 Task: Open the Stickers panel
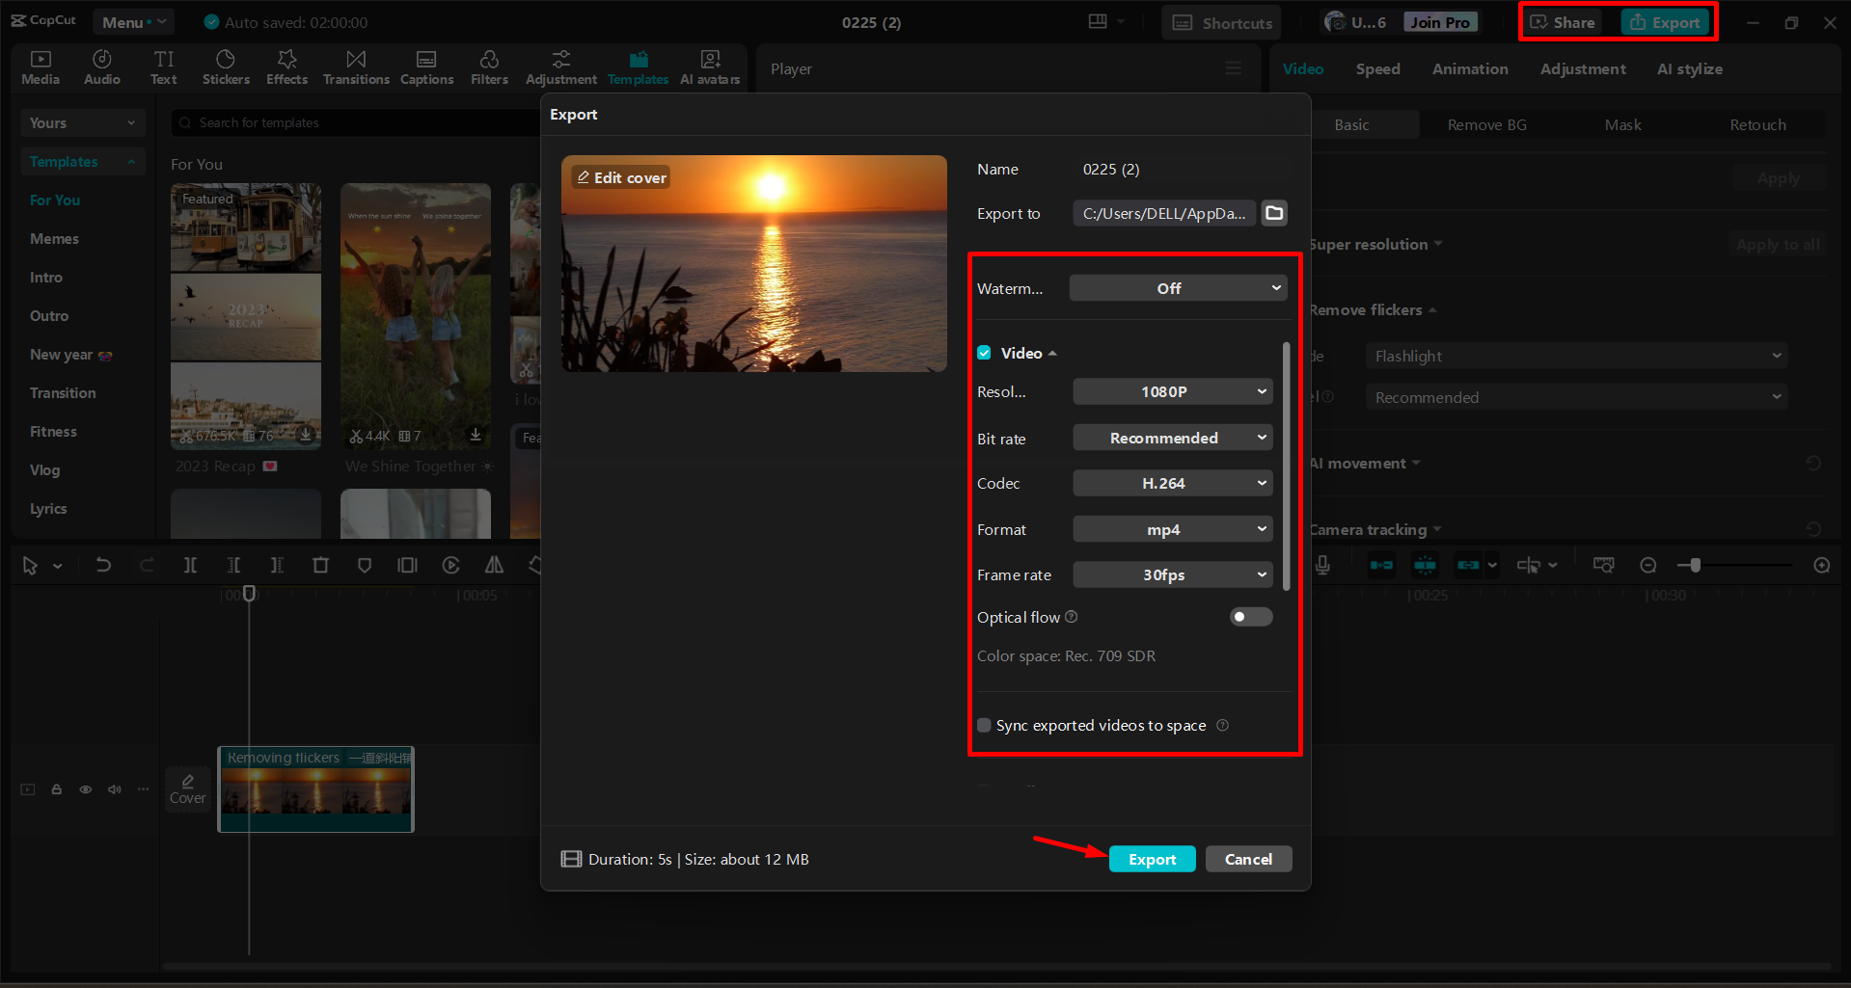(226, 67)
